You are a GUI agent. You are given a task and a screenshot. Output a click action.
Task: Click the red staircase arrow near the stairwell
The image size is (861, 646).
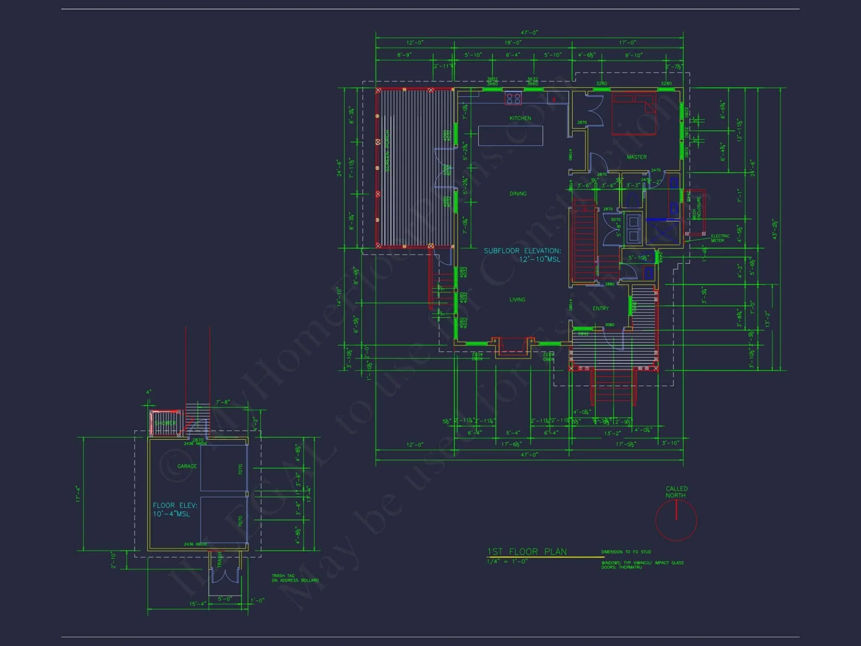(585, 208)
